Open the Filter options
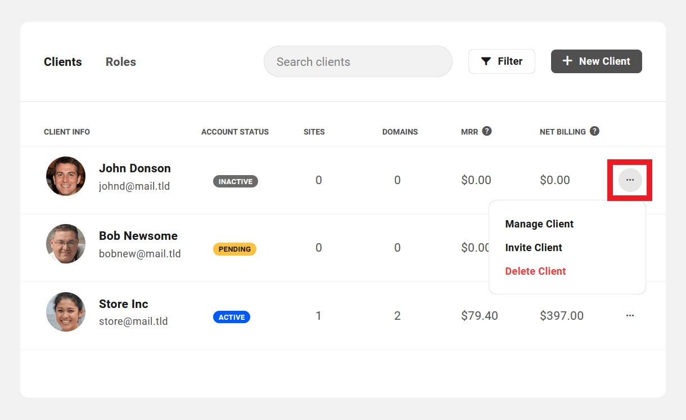The image size is (686, 420). pos(502,61)
